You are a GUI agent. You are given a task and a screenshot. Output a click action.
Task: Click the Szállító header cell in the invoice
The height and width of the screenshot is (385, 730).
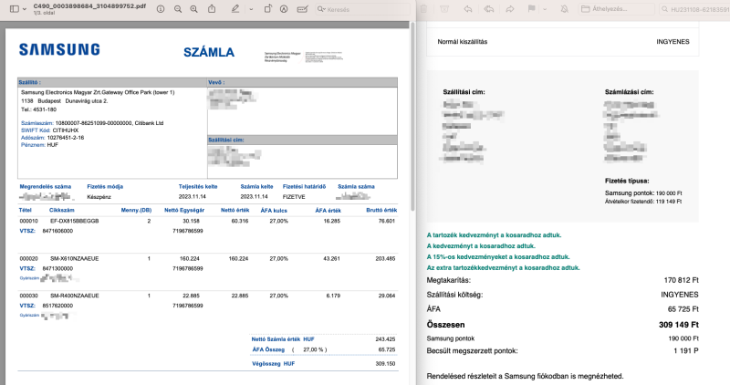pos(112,82)
